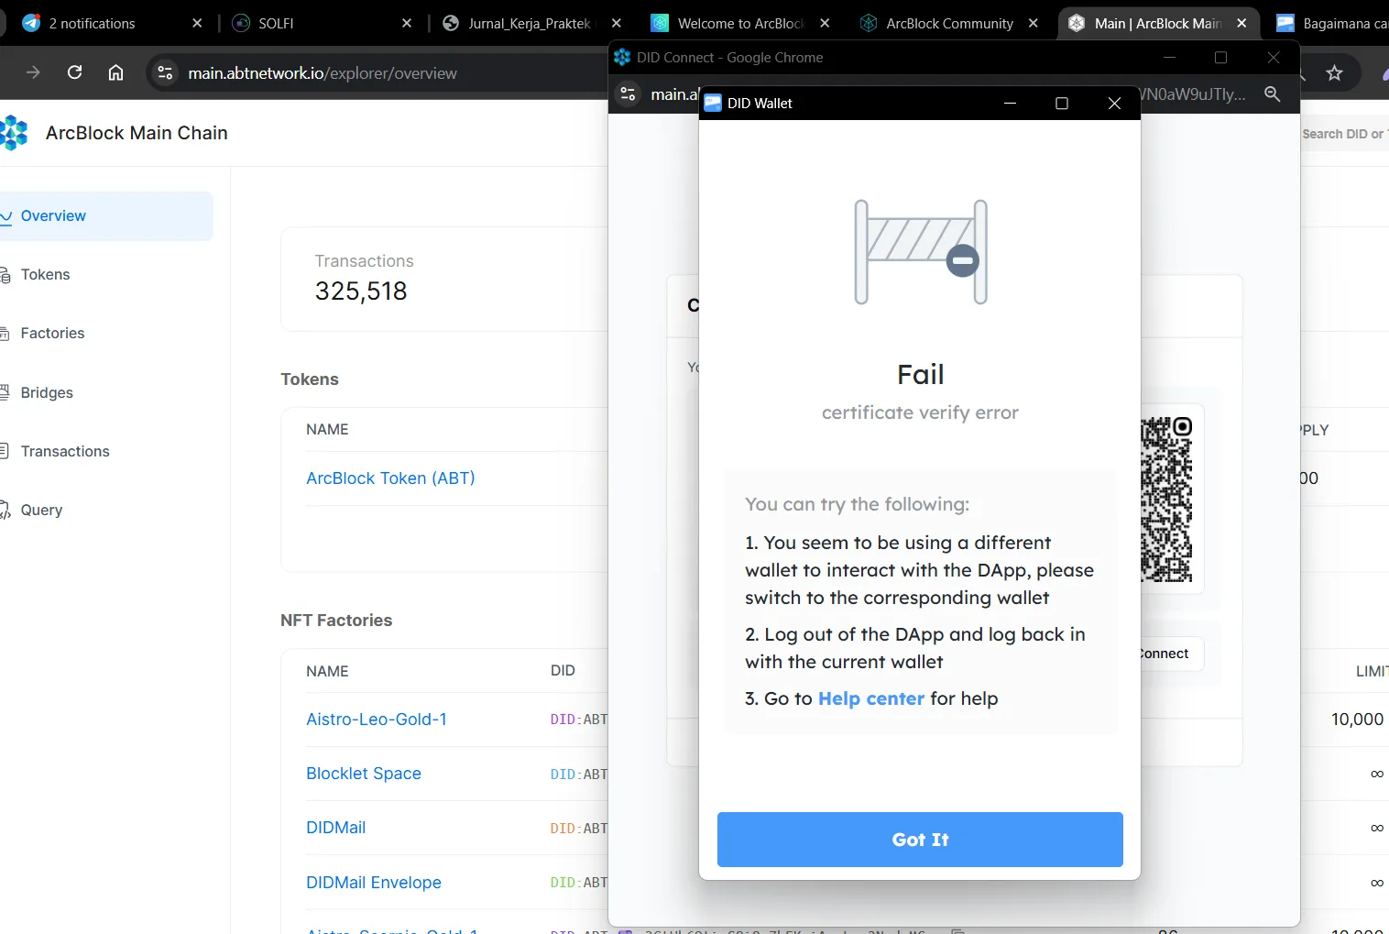Reload the ArcBlock explorer page

75,72
